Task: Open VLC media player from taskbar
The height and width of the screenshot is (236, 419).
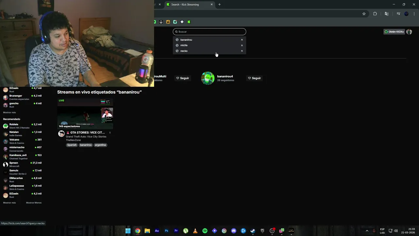Action: 195,231
